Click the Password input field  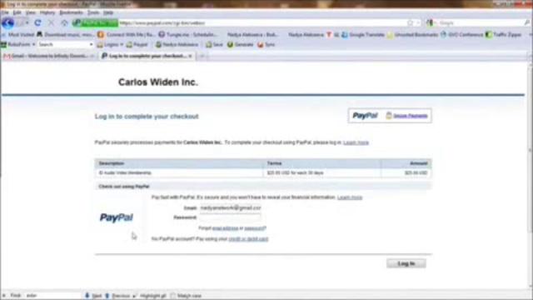pos(231,217)
